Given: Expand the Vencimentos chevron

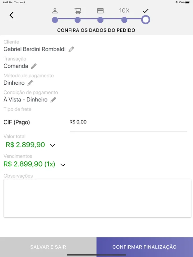Looking at the screenshot, I should 63,165.
